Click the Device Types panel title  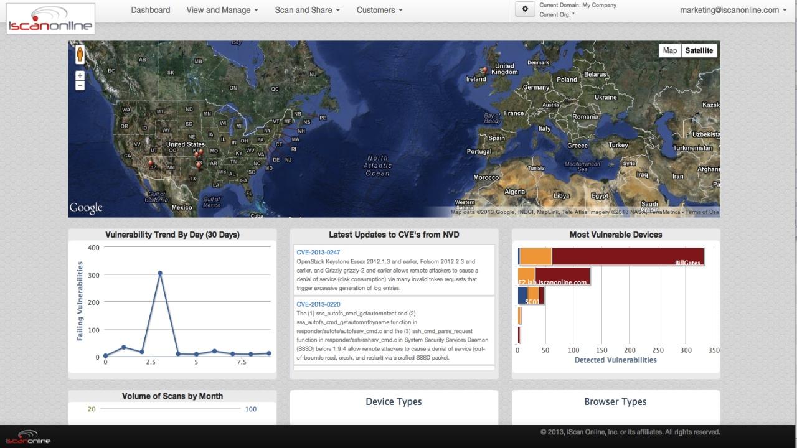point(394,402)
